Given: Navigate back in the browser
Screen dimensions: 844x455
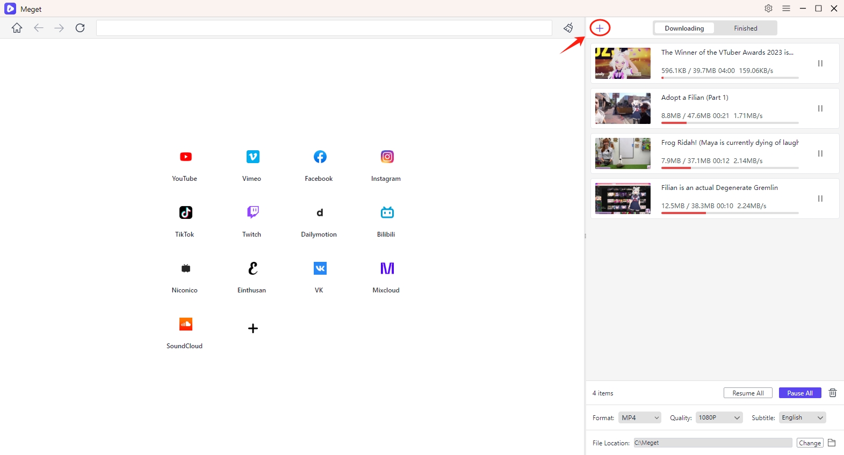Looking at the screenshot, I should (x=38, y=28).
